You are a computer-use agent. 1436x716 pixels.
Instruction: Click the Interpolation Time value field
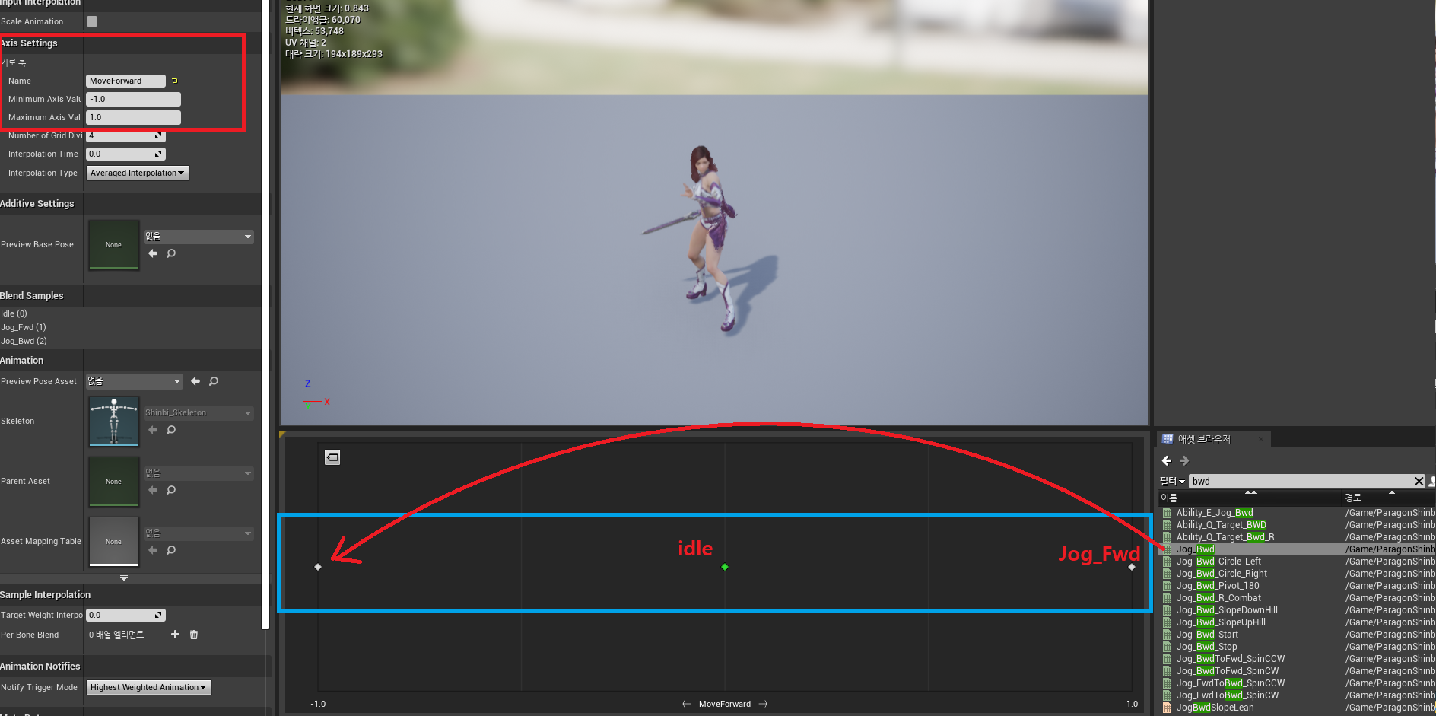click(125, 154)
